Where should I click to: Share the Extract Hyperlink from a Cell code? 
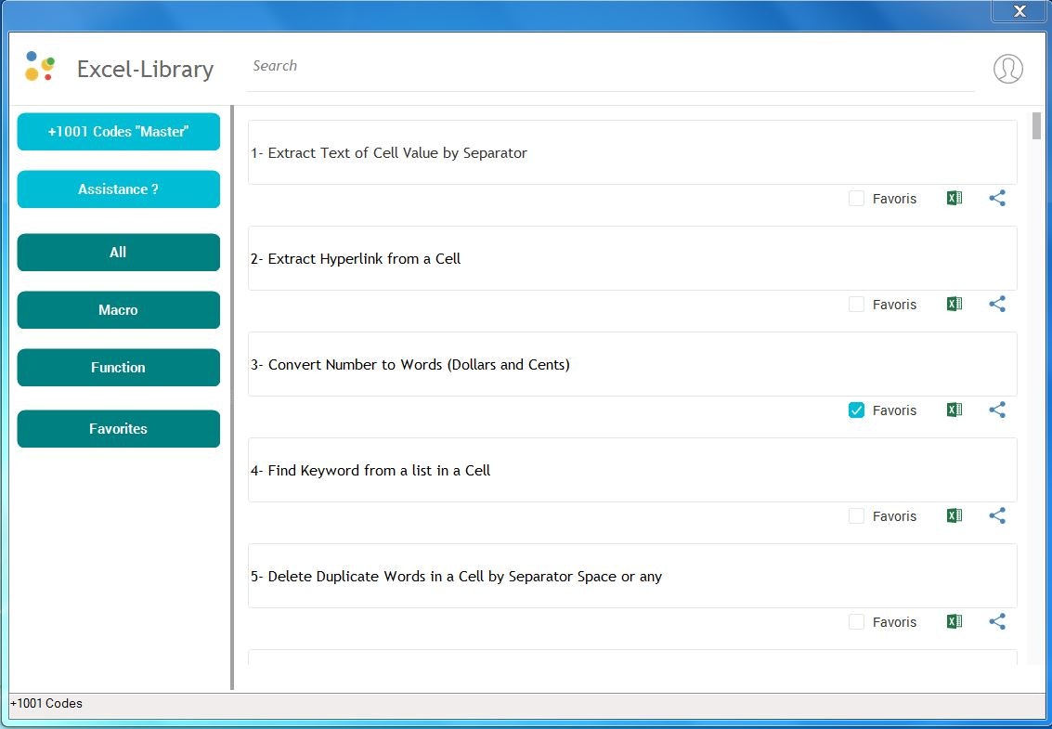(x=997, y=304)
